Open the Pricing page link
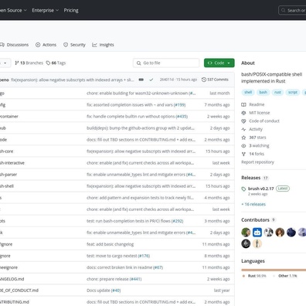Viewport: 306px width, 306px height. (x=71, y=10)
